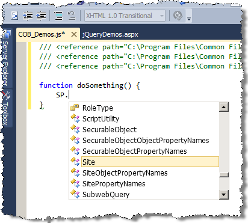The height and width of the screenshot is (223, 248).
Task: Open the XHTML 1.0 Transitional dropdown
Action: pyautogui.click(x=125, y=16)
